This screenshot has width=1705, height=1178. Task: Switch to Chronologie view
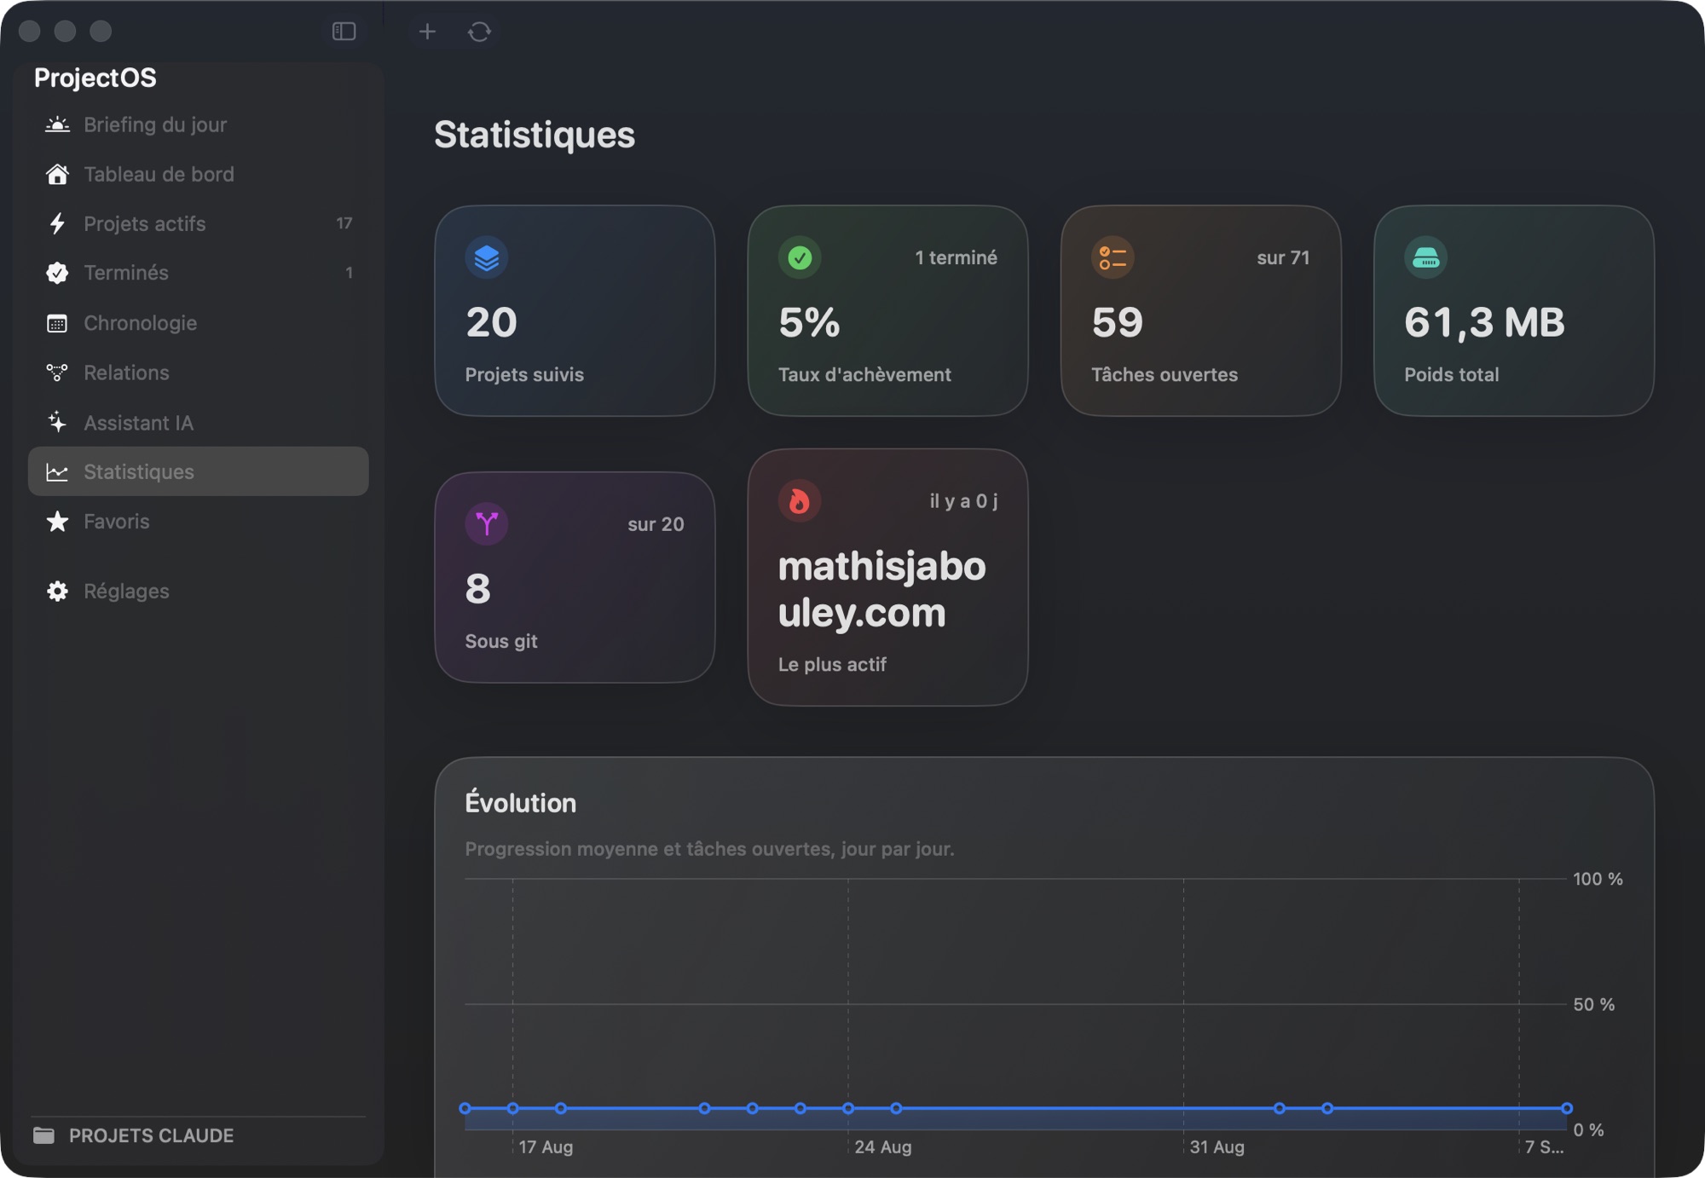pos(199,323)
